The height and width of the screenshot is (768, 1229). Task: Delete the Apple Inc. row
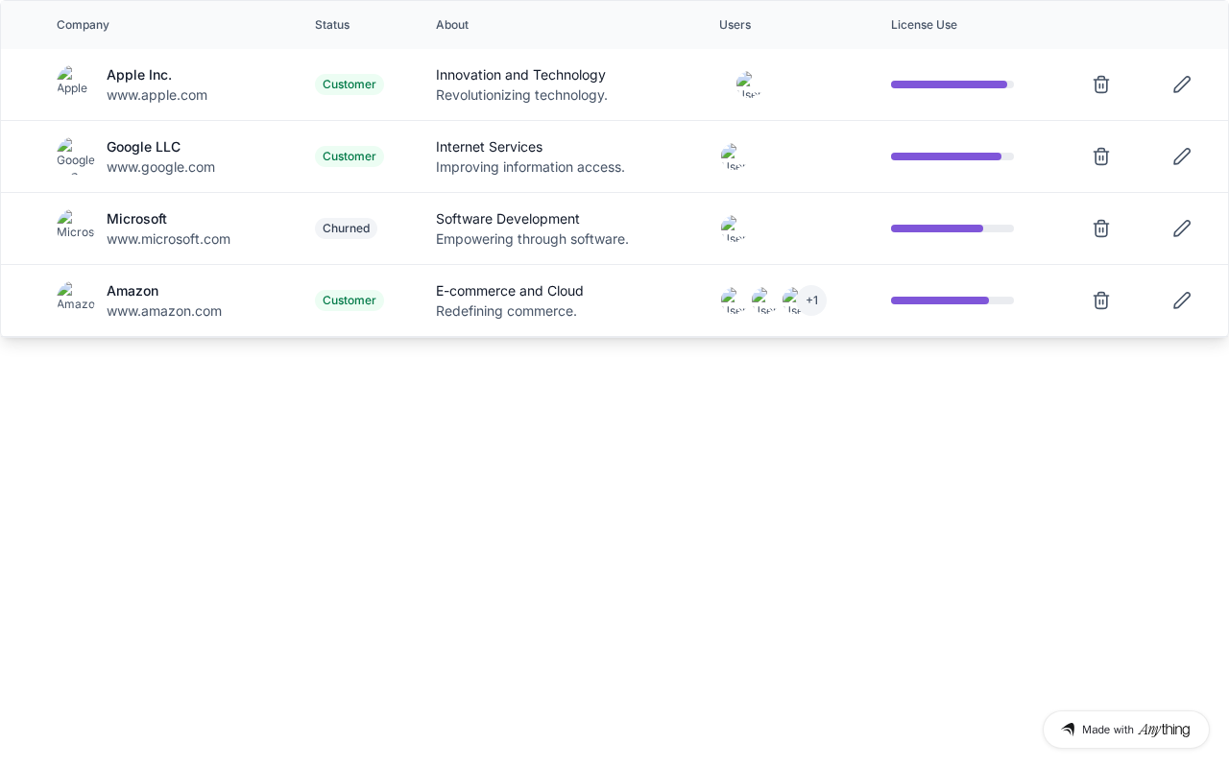coord(1101,84)
